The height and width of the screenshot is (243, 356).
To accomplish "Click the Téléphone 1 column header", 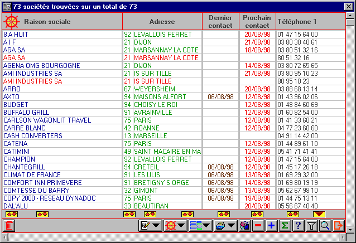I will [310, 22].
